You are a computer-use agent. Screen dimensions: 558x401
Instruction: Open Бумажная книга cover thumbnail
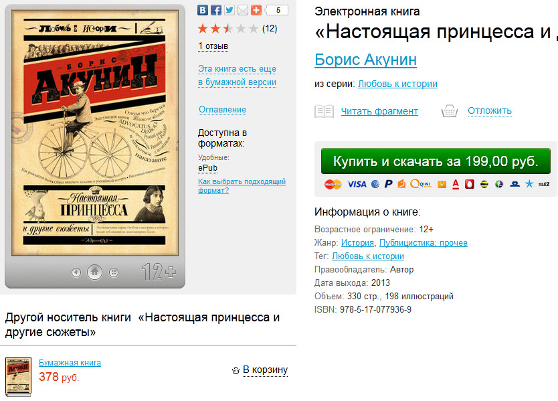pyautogui.click(x=18, y=377)
